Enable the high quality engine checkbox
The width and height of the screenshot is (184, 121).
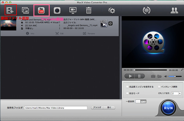click(x=127, y=87)
